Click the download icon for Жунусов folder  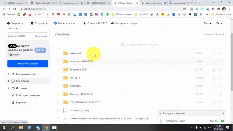(214, 78)
